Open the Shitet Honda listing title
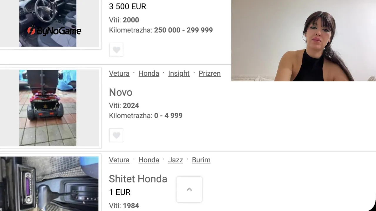Image resolution: width=376 pixels, height=211 pixels. [138, 179]
